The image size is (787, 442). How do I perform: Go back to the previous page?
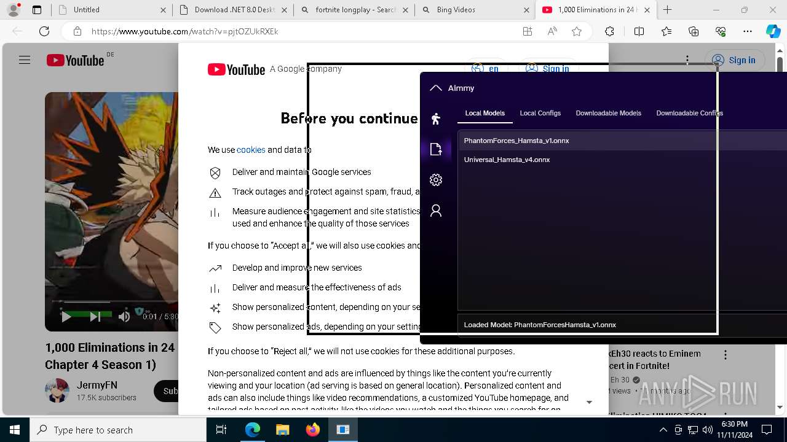pyautogui.click(x=17, y=31)
